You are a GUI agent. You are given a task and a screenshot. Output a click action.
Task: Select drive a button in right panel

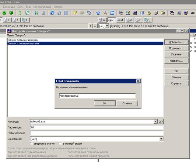[x=102, y=20]
